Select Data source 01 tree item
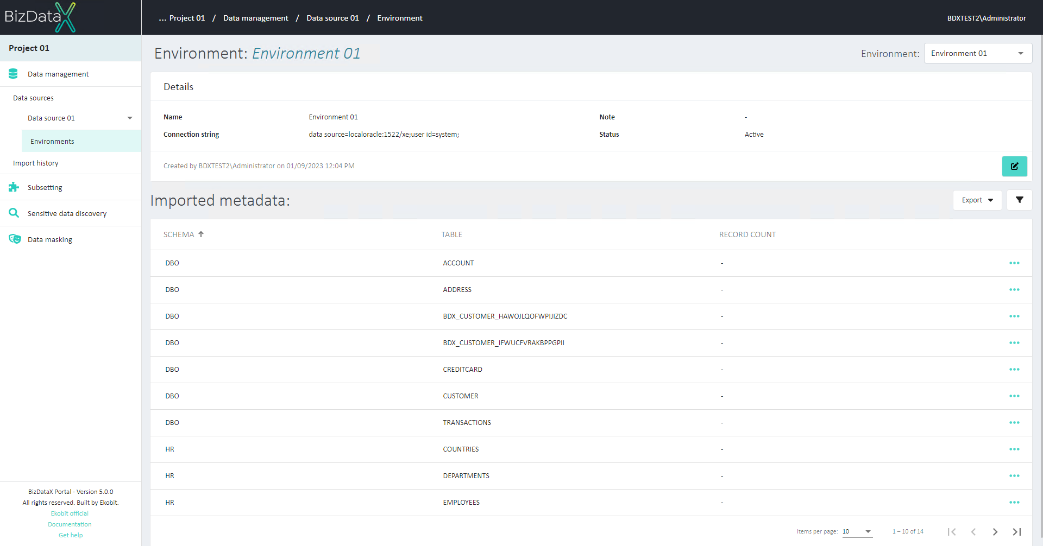Screen dimensions: 1043x546 coord(52,118)
